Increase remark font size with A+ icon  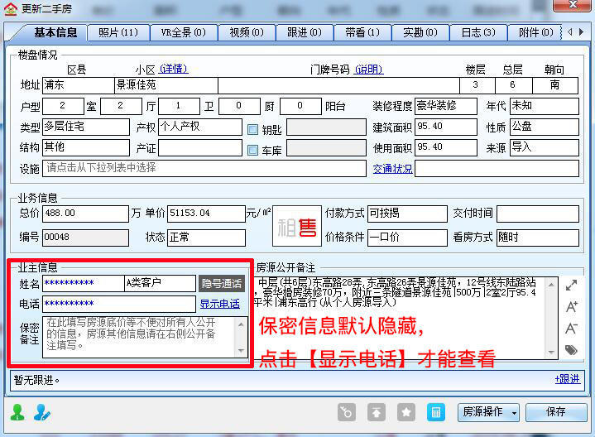(x=572, y=306)
